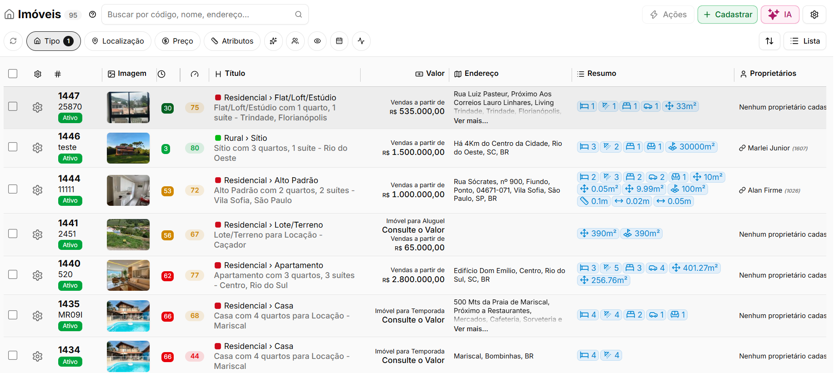834x373 pixels.
Task: Click the search magnifier icon
Action: [298, 15]
